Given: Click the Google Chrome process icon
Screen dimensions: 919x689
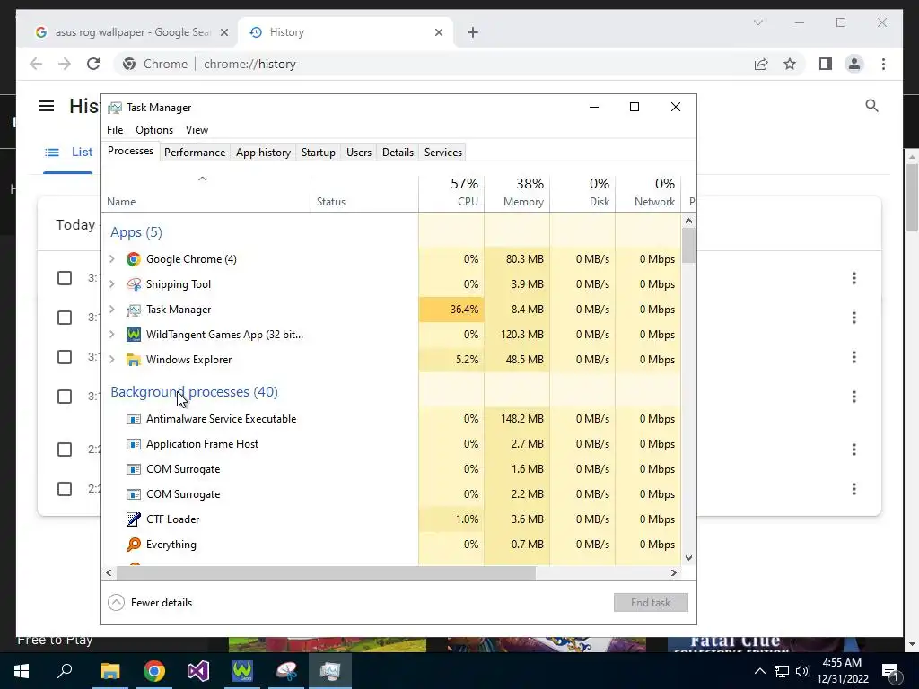Looking at the screenshot, I should click(x=134, y=259).
